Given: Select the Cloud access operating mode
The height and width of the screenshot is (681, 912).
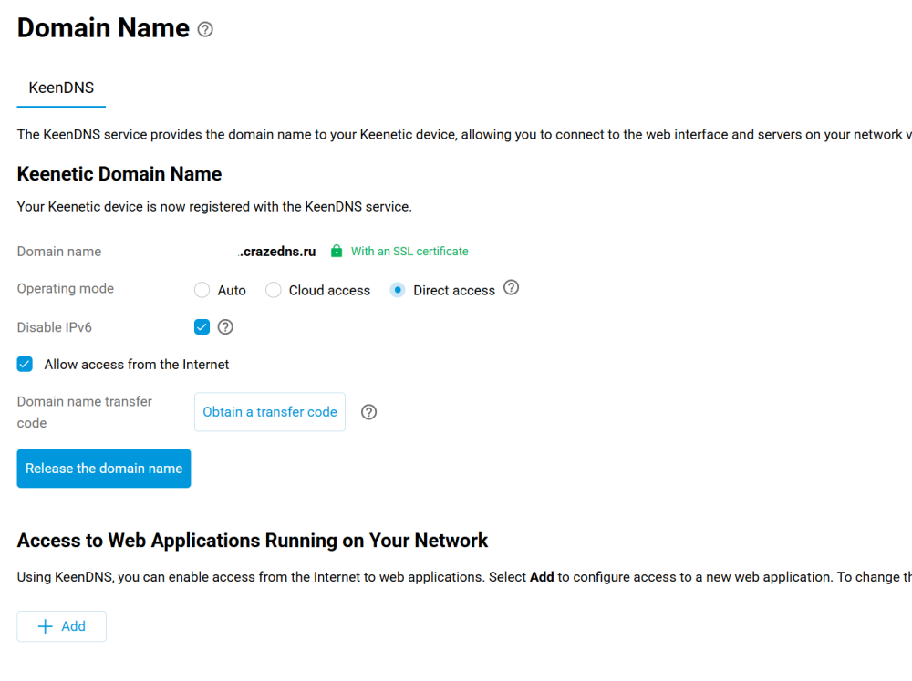Looking at the screenshot, I should (274, 290).
